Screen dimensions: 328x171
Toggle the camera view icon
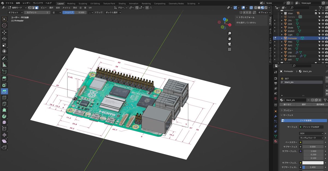pyautogui.click(x=230, y=44)
